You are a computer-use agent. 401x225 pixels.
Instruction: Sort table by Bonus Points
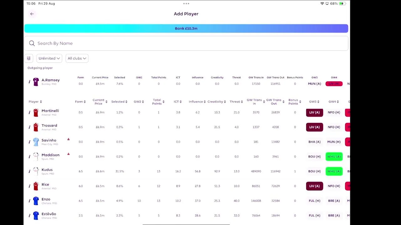[x=295, y=102]
